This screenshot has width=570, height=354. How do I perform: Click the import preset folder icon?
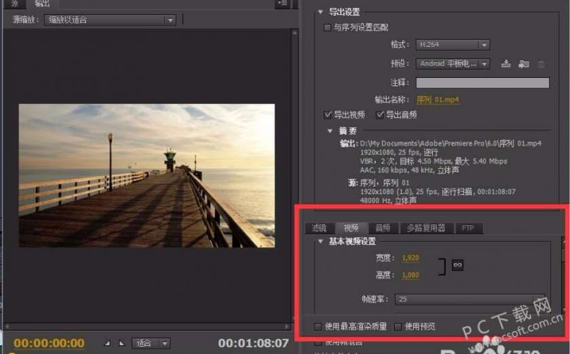523,64
